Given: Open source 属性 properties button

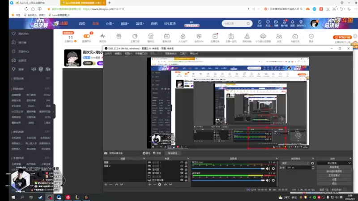Looking at the screenshot, I should [x=146, y=153].
